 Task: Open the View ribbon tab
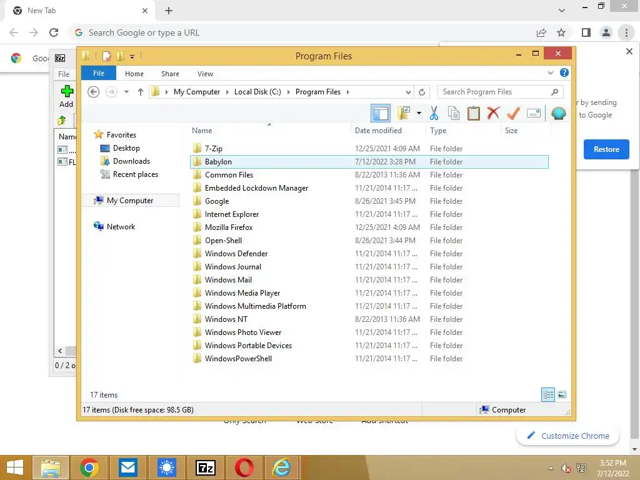[x=205, y=74]
